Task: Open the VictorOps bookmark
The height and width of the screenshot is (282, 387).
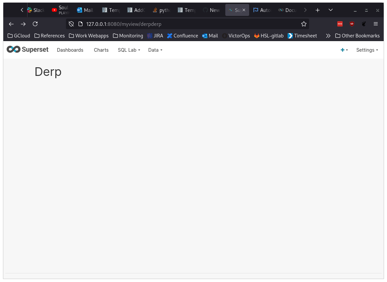Action: tap(236, 36)
